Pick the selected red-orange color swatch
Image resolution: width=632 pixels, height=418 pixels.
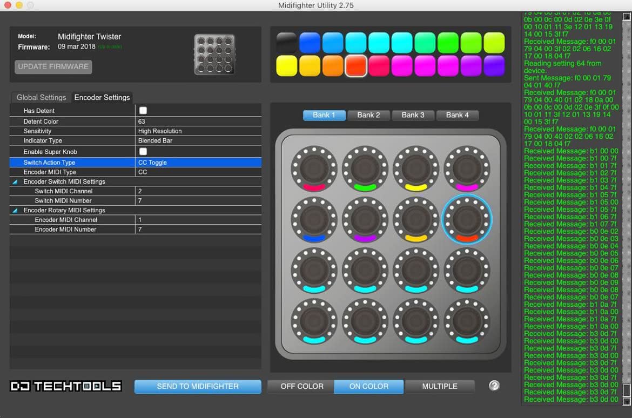pyautogui.click(x=355, y=66)
